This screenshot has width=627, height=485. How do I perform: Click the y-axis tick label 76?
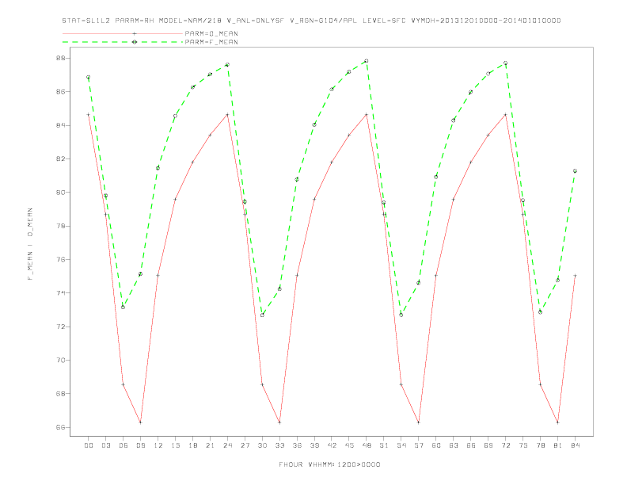coord(60,259)
